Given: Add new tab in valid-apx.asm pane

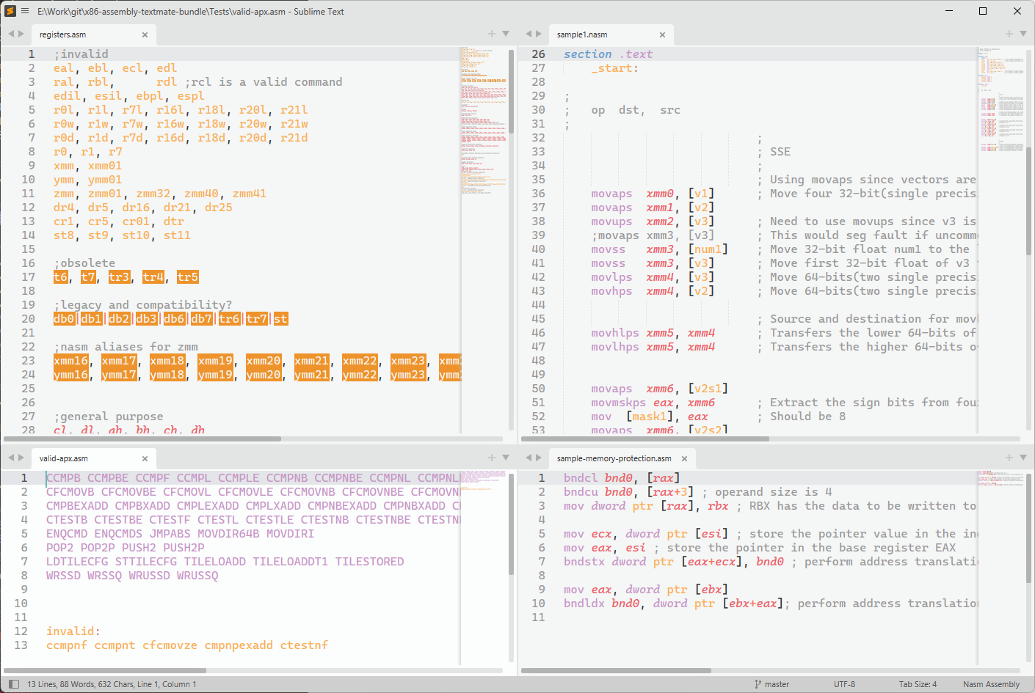Looking at the screenshot, I should point(492,458).
